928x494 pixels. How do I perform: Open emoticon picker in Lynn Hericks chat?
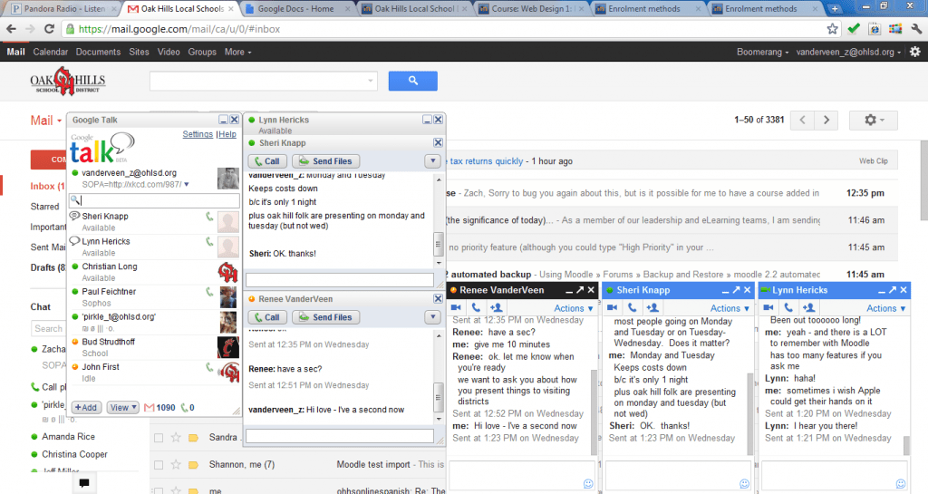(900, 484)
